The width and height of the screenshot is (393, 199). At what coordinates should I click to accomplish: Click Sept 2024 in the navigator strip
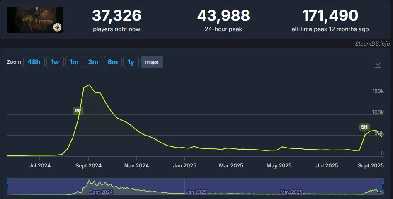click(x=101, y=192)
